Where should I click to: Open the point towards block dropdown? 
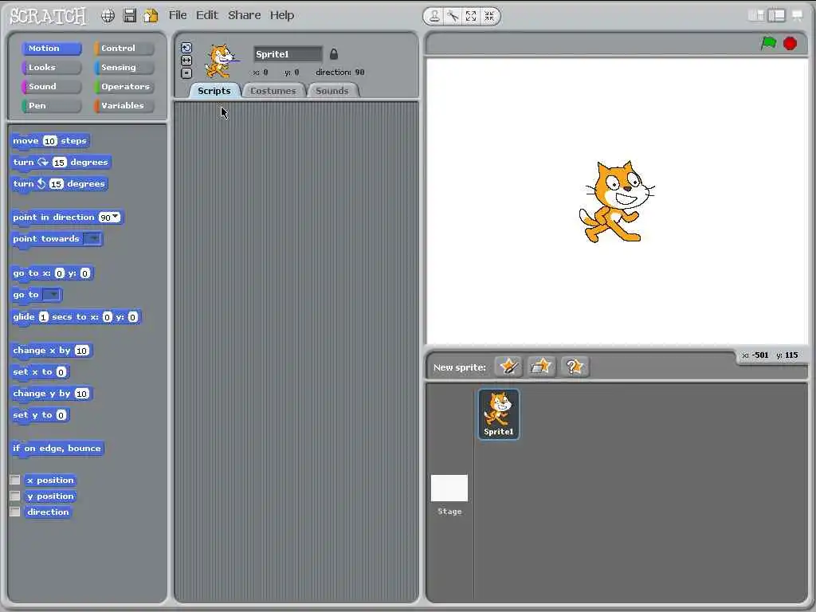coord(92,238)
